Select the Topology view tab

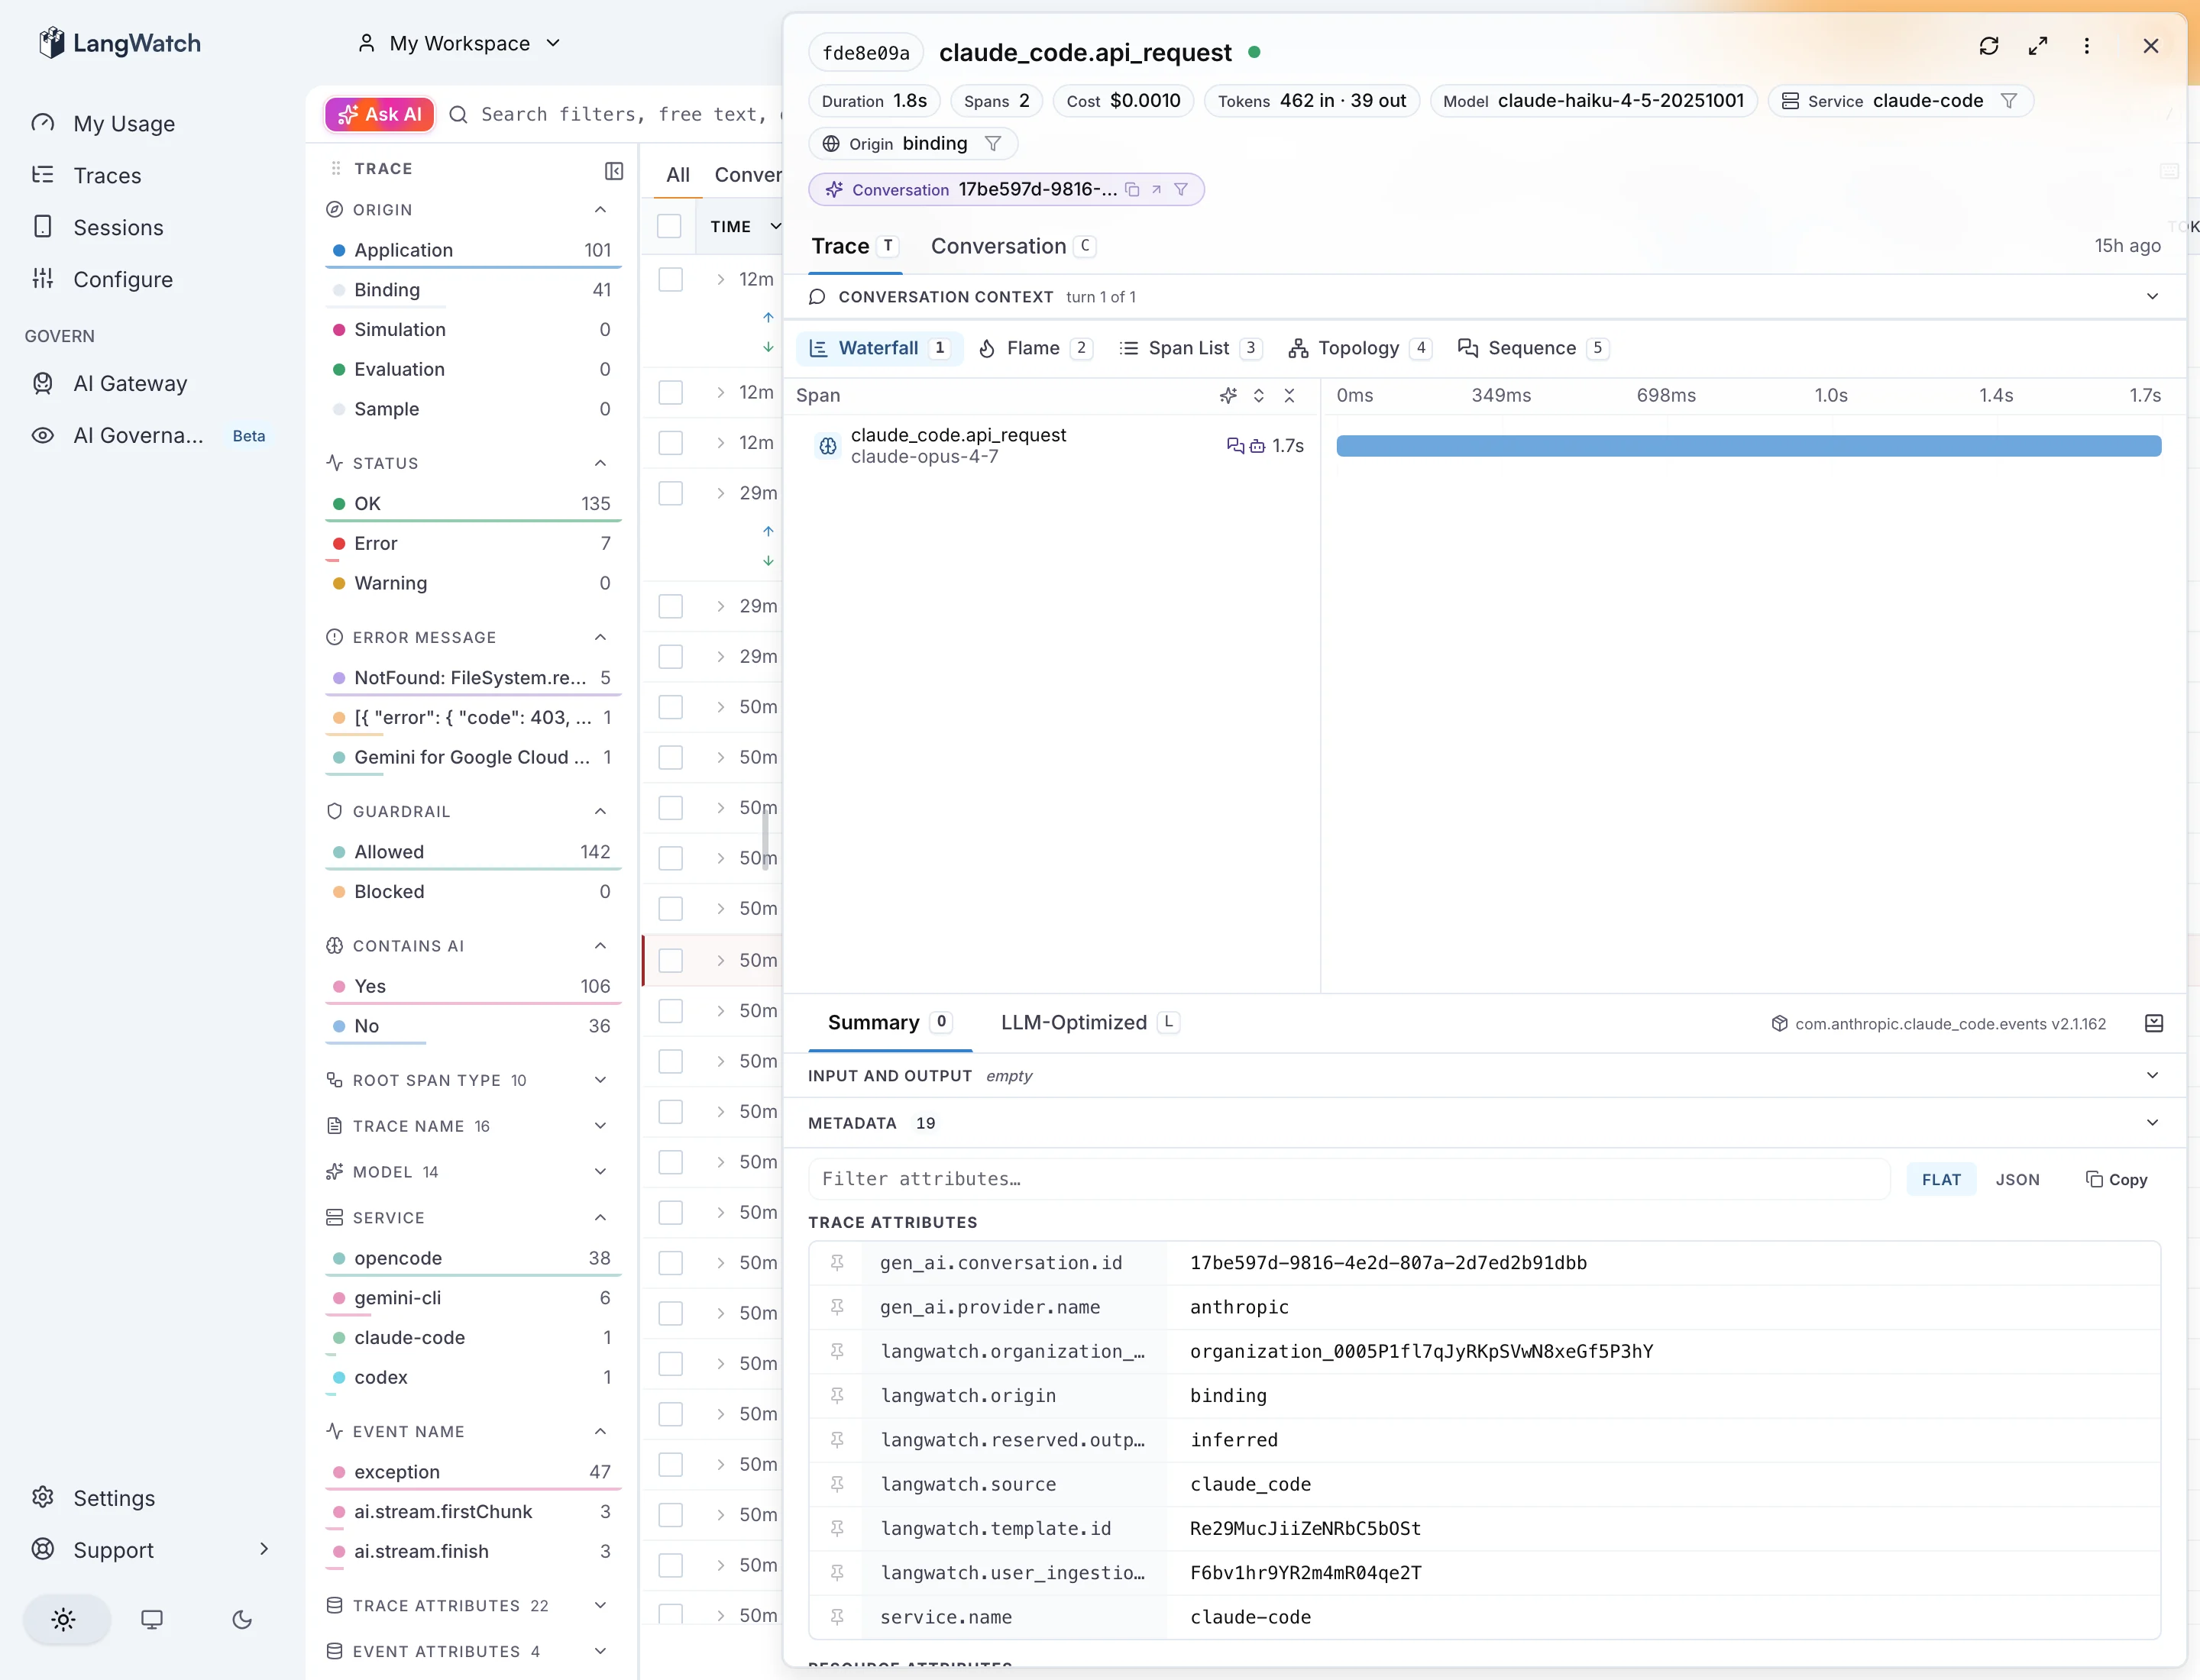tap(1360, 349)
